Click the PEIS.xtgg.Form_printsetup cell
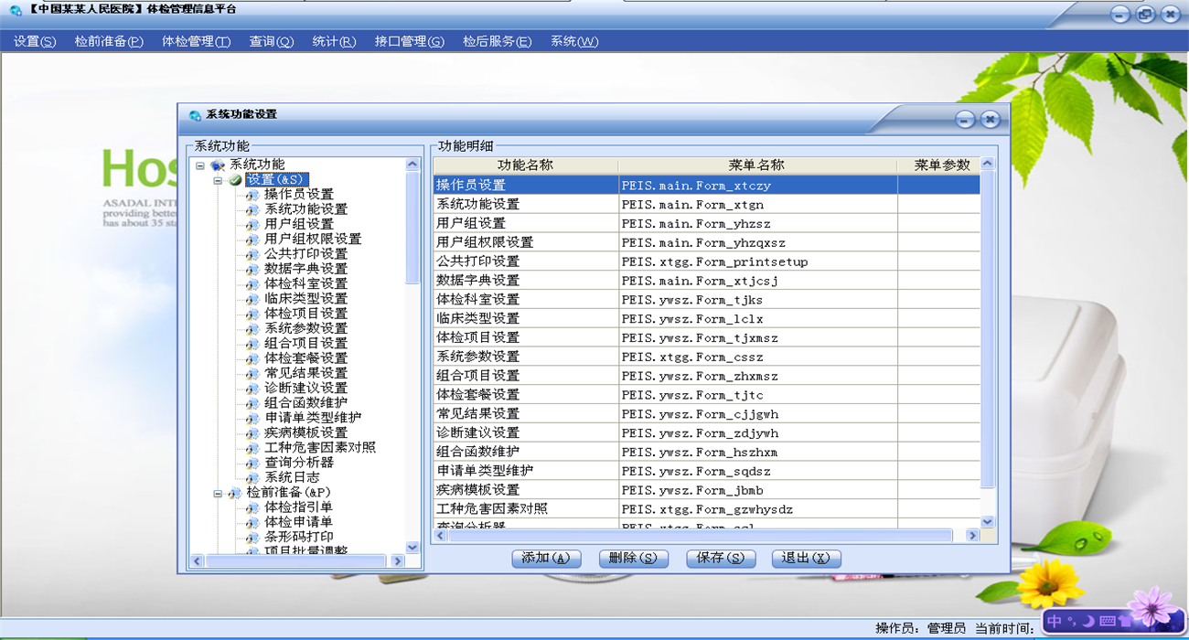The image size is (1189, 640). [758, 261]
